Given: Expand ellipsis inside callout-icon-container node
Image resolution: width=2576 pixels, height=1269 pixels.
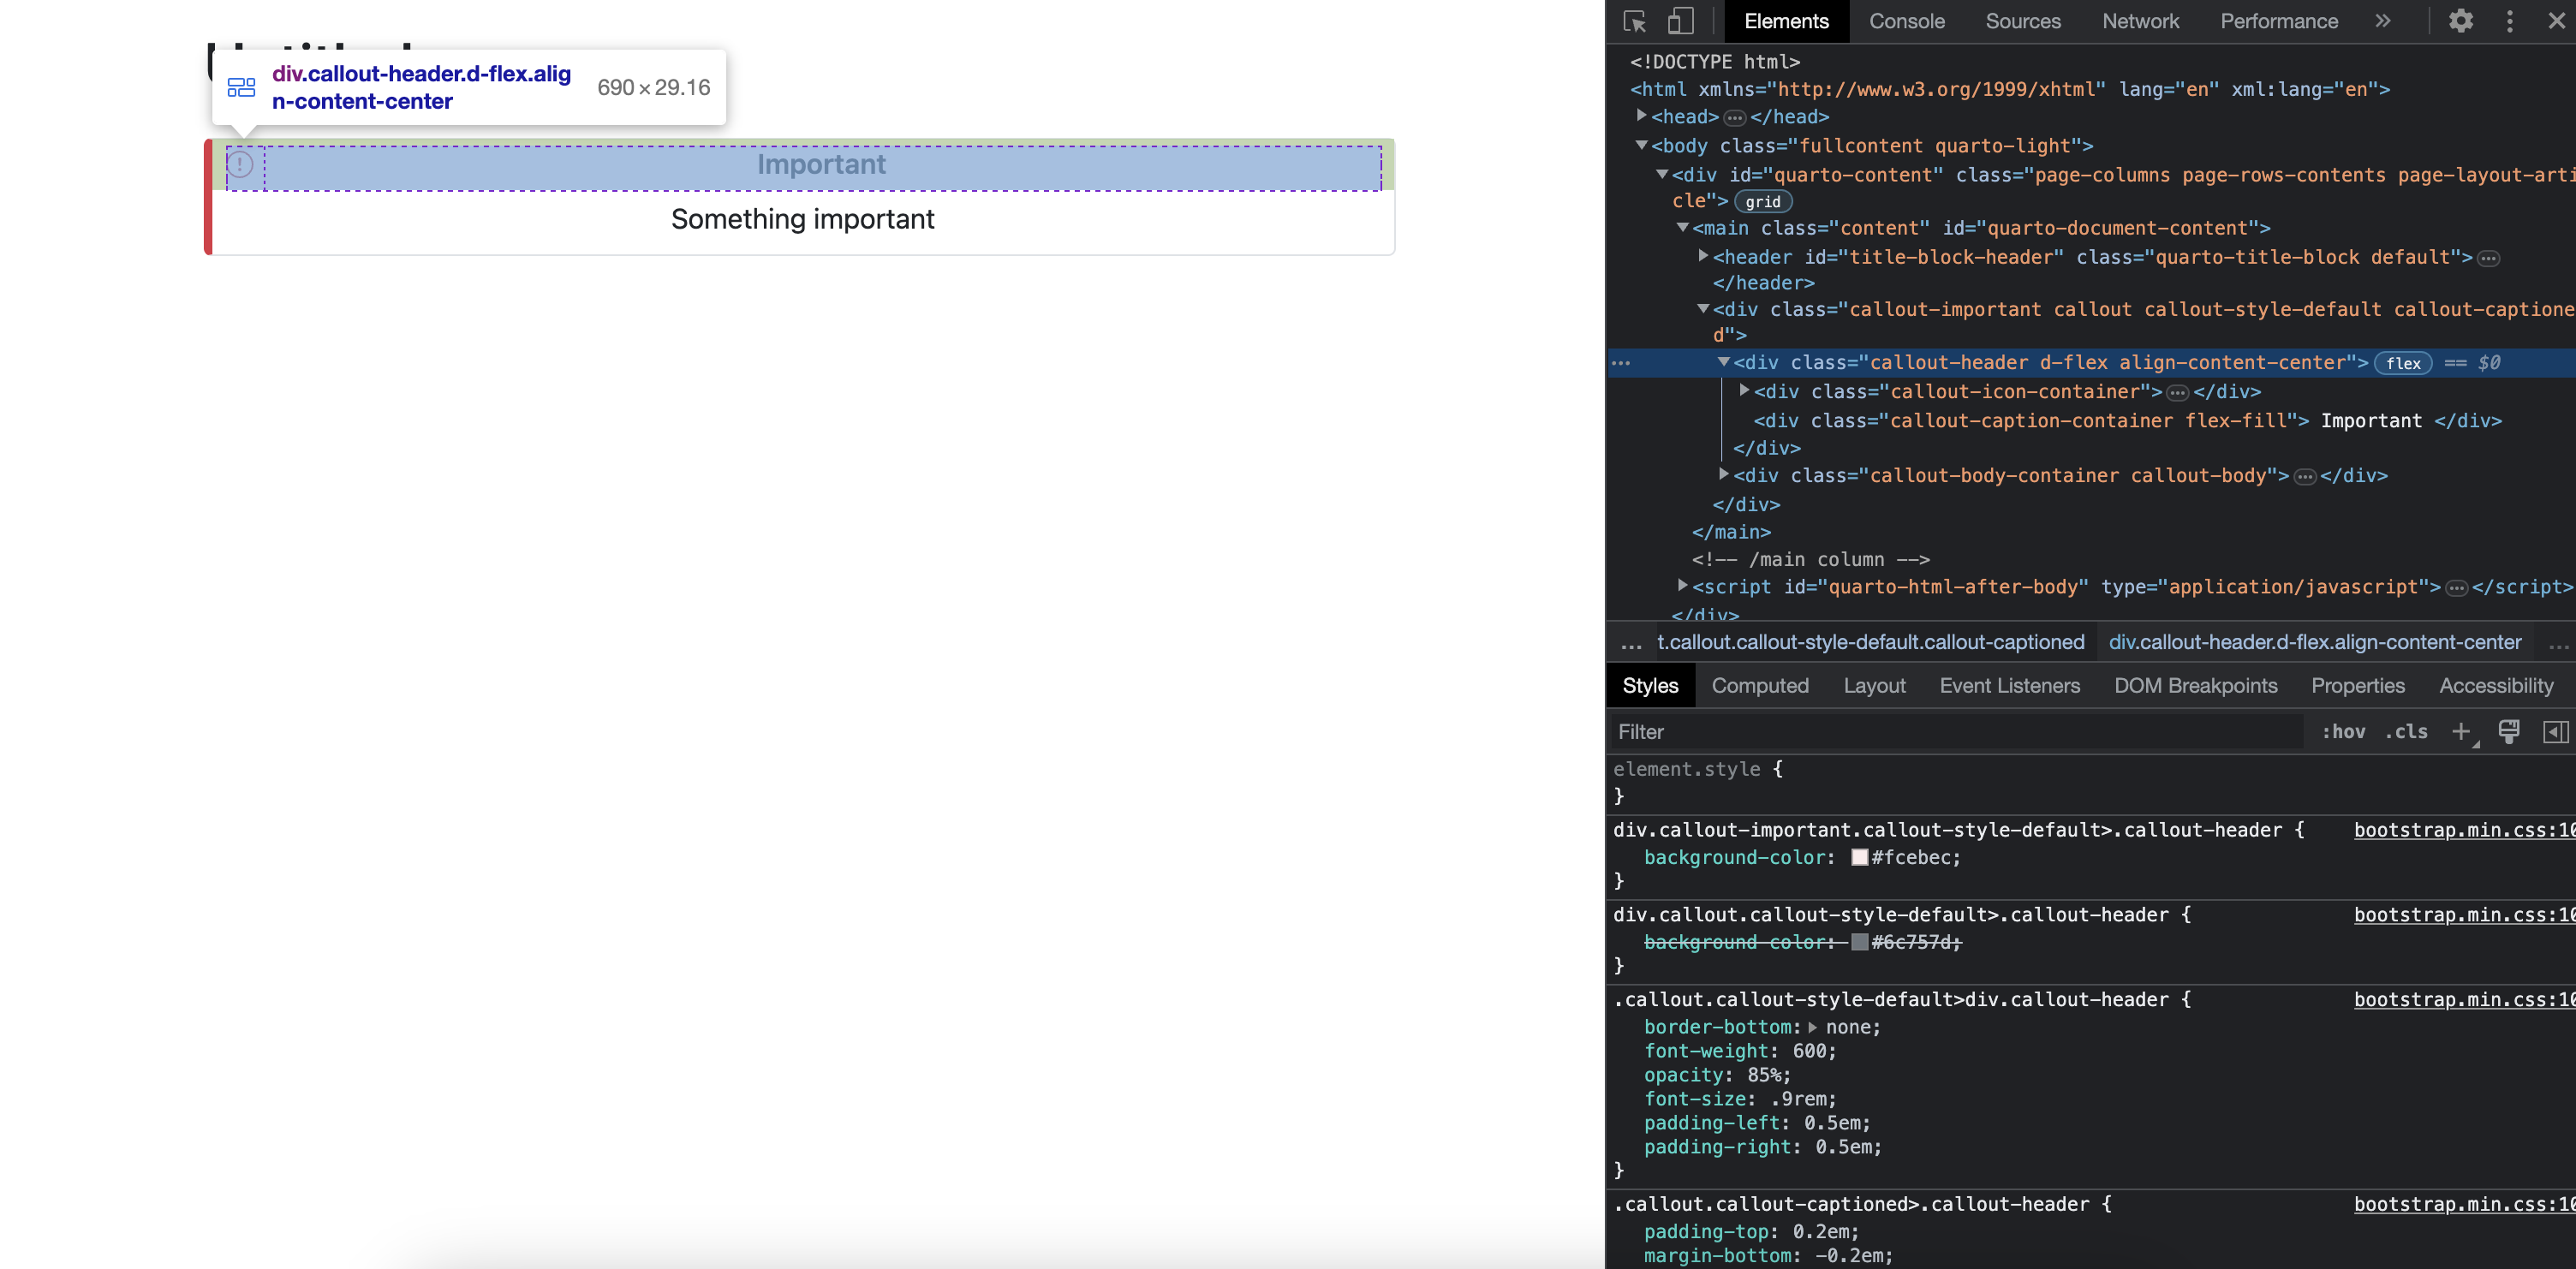Looking at the screenshot, I should (2177, 393).
